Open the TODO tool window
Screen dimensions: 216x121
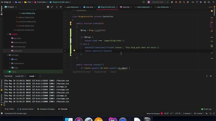click(9, 109)
